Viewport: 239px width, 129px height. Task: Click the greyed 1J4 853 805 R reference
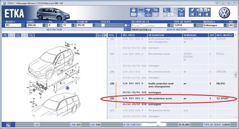coord(133,39)
